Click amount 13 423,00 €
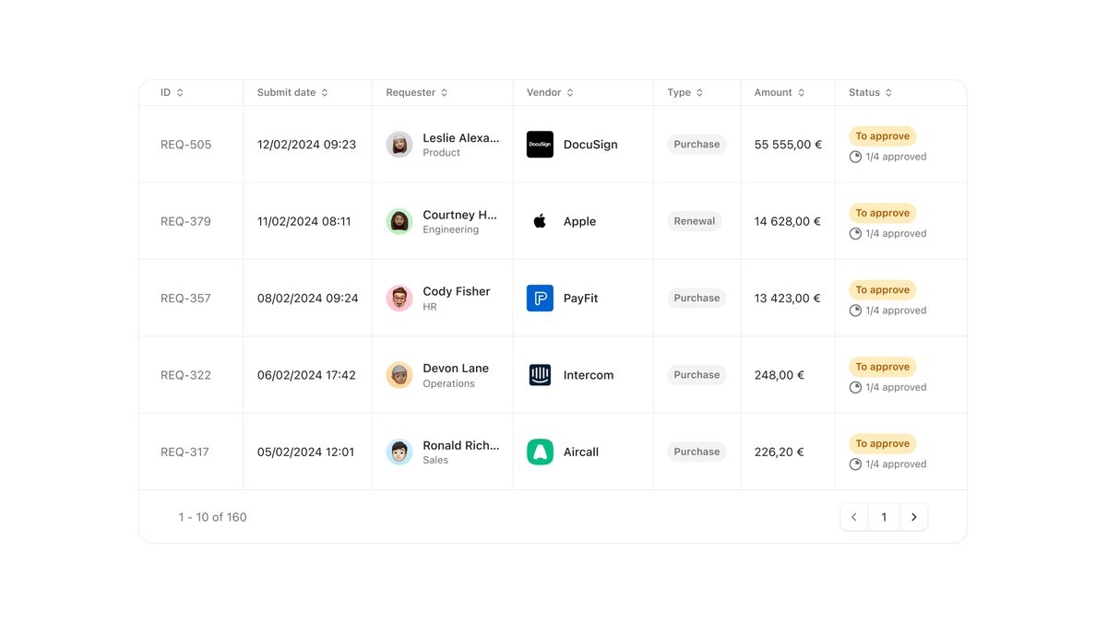Screen dimensions: 1107x622 (x=787, y=299)
